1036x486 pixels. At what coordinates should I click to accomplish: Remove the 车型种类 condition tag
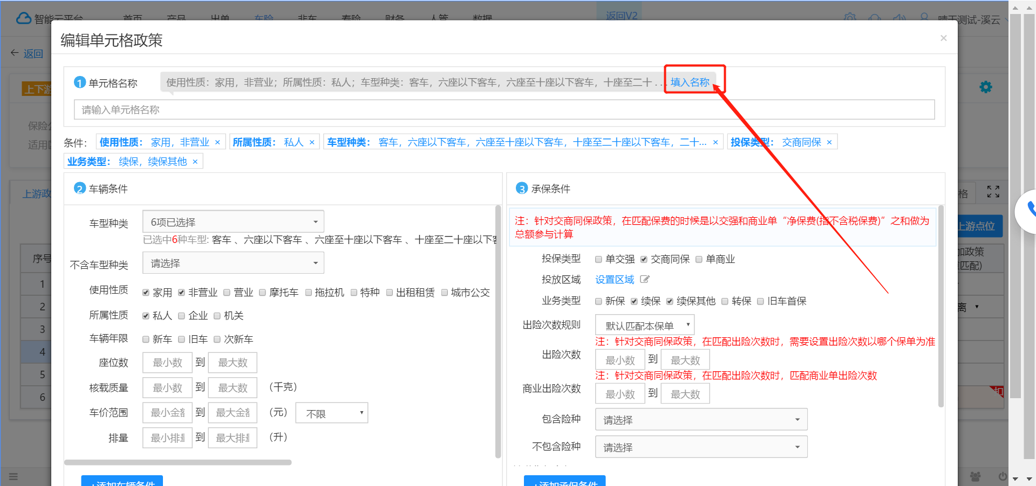(715, 142)
